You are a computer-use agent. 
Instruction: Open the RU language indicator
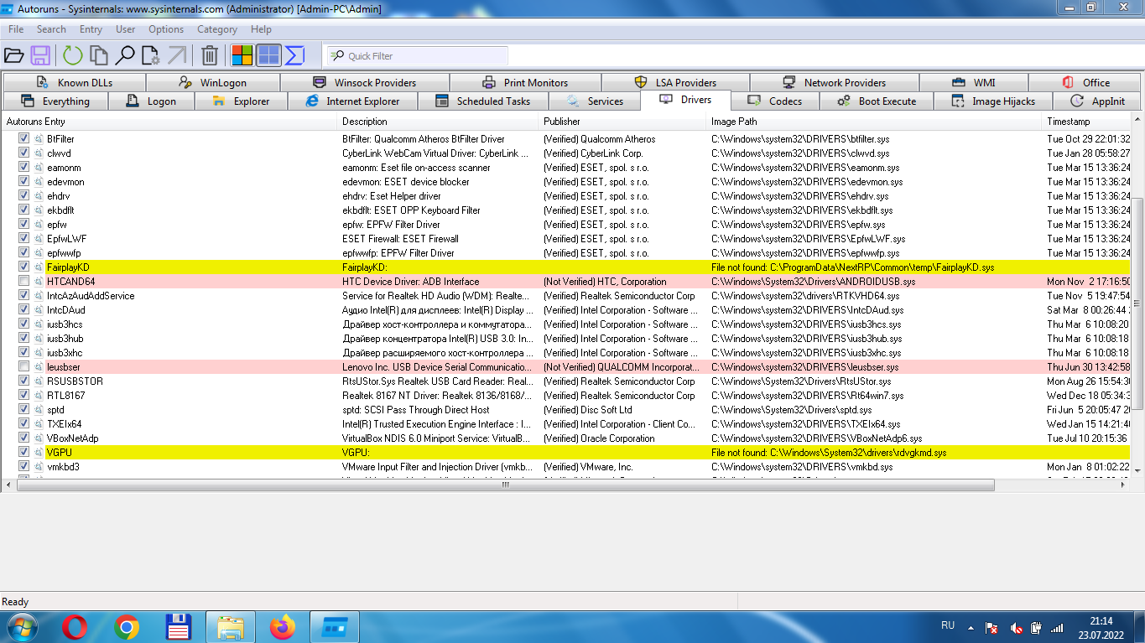point(948,625)
